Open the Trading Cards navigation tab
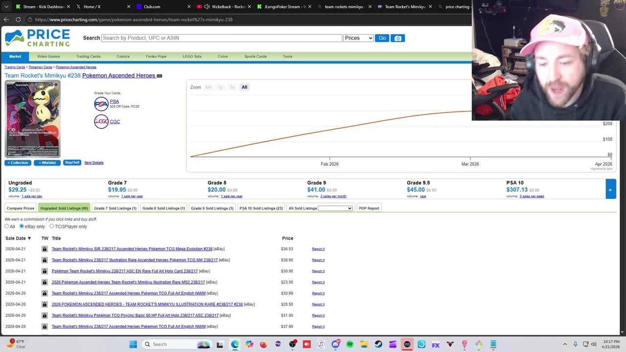The width and height of the screenshot is (626, 352). (88, 56)
